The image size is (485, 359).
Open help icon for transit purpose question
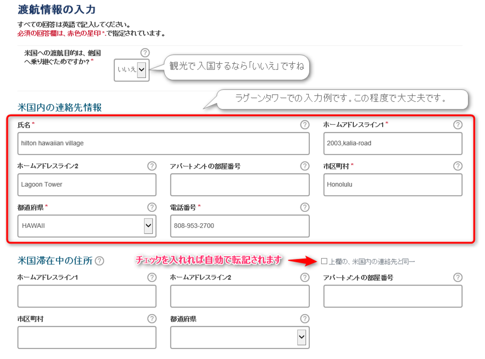click(145, 53)
